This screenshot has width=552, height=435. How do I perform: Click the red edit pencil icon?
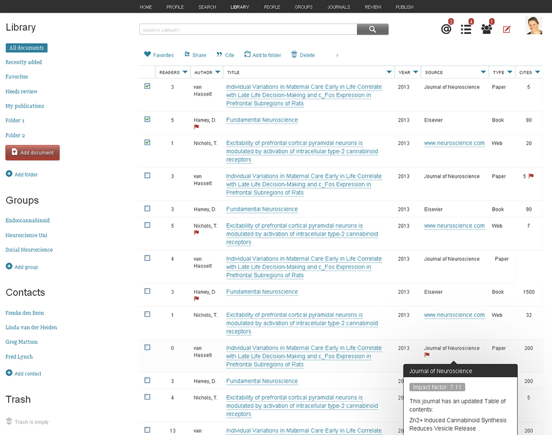tap(507, 29)
